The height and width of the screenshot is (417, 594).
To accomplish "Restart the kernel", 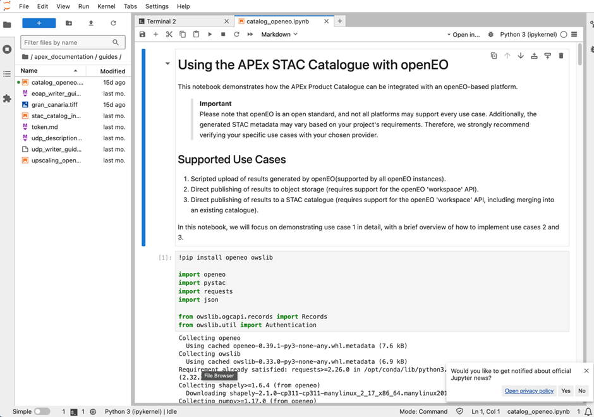I will click(x=236, y=35).
